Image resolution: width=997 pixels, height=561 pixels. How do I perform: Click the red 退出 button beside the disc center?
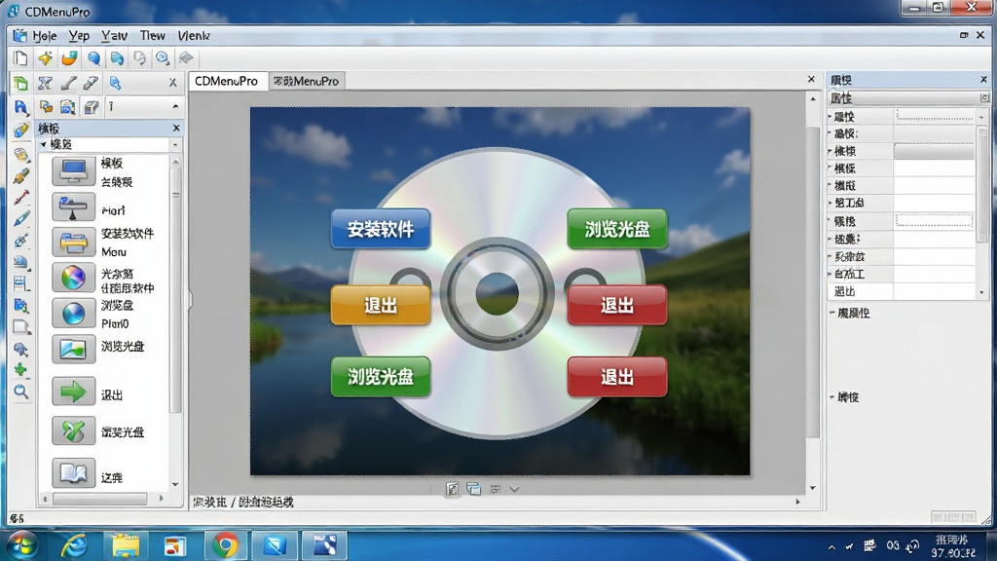point(616,305)
